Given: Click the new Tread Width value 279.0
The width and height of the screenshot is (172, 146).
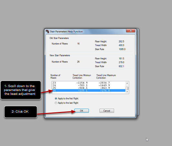Looking at the screenshot, I should point(122,62).
